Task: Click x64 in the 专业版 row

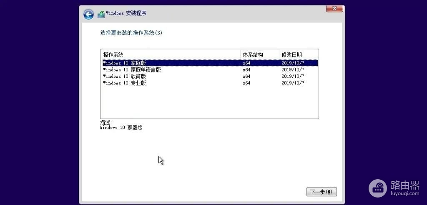Action: (246, 83)
